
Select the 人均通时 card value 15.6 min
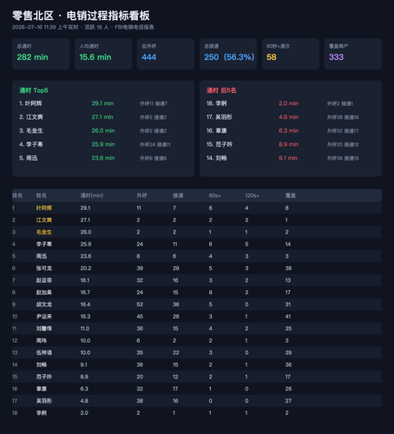[95, 57]
